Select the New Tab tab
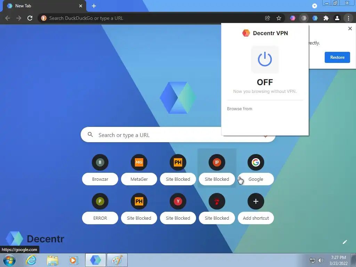 [x=44, y=6]
